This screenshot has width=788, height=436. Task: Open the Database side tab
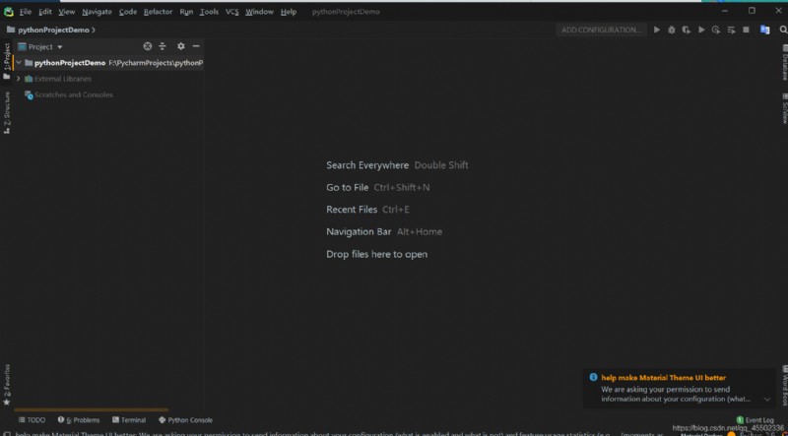(784, 62)
